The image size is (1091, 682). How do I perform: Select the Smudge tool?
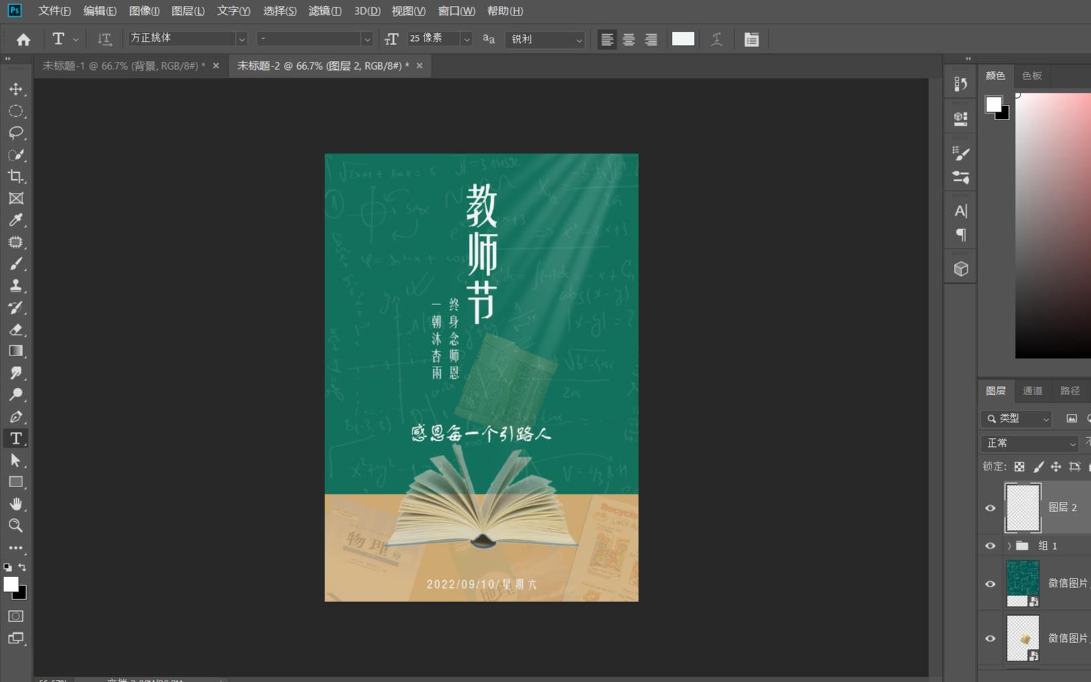click(x=15, y=373)
